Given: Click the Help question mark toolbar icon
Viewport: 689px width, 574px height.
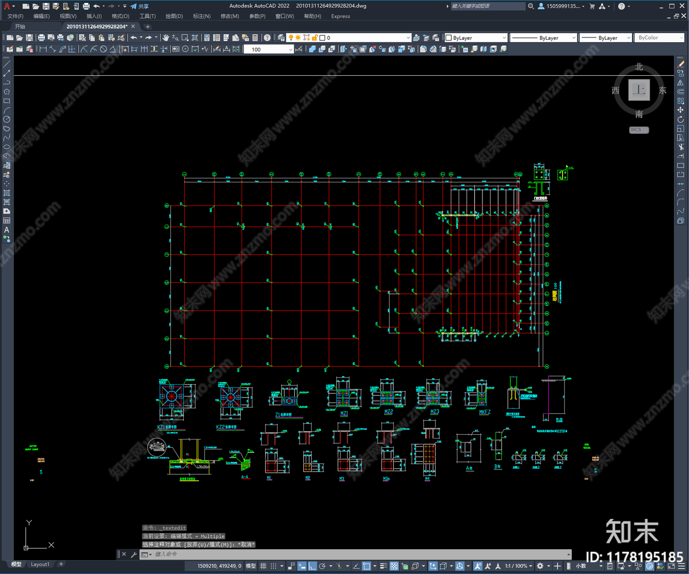Looking at the screenshot, I should 267,38.
